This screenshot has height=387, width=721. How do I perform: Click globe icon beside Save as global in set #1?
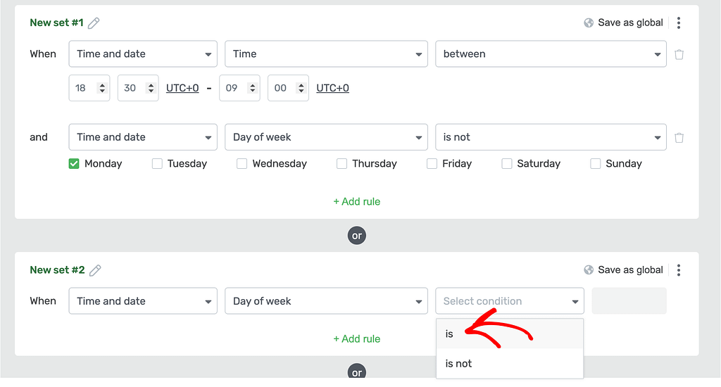pos(589,23)
